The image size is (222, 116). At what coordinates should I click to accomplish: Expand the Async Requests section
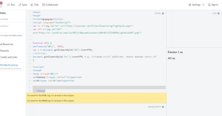coord(5,51)
